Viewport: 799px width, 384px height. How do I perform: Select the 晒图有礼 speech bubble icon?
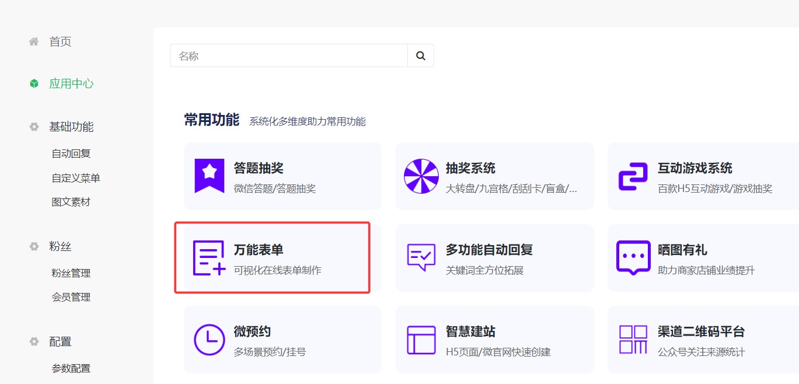(633, 257)
